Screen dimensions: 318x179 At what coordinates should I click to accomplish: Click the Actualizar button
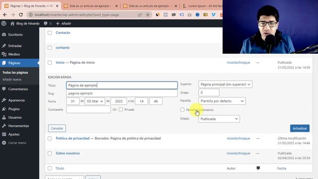(300, 128)
